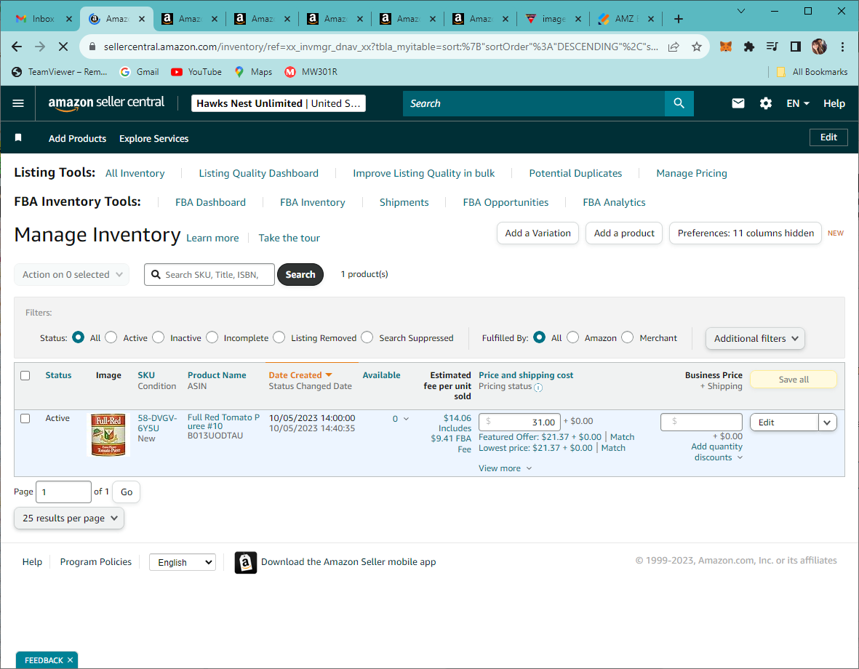Click the Save all button
Screen dimensions: 859x669
pos(794,380)
